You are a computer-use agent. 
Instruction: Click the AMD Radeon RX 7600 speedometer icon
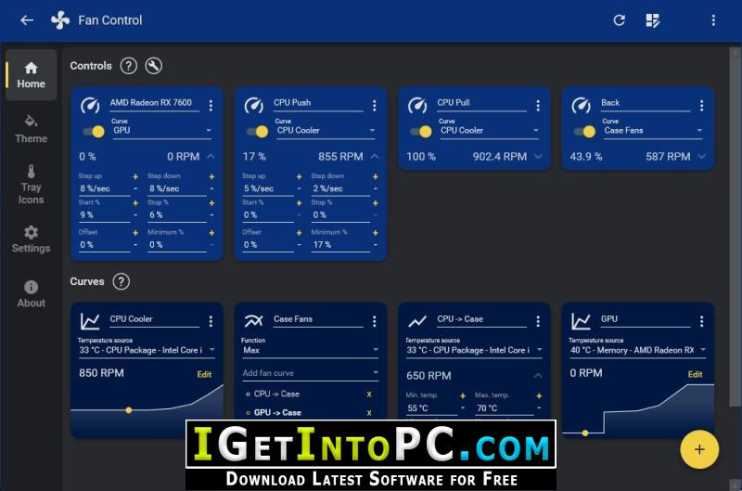pos(90,105)
